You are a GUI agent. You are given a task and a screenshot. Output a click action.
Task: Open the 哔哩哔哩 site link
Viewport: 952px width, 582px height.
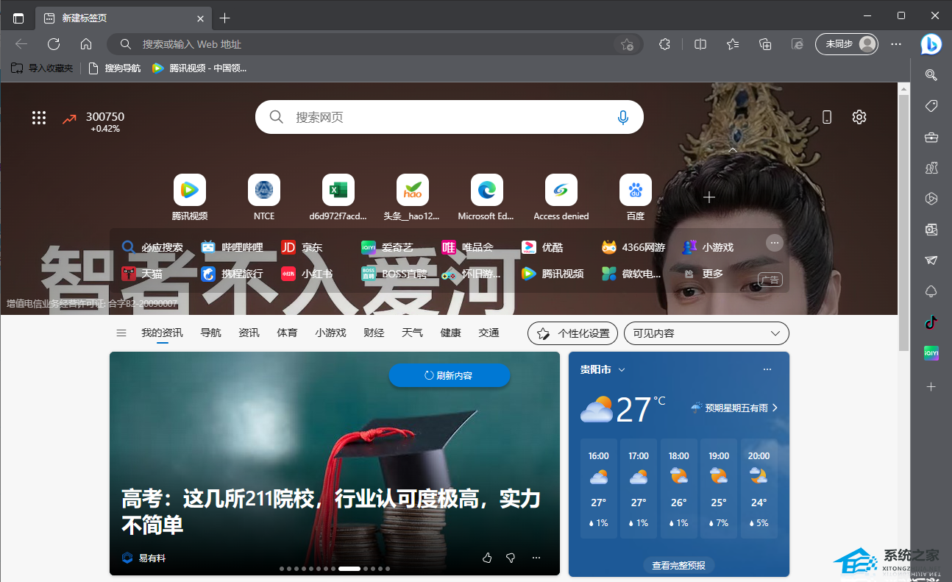(232, 247)
